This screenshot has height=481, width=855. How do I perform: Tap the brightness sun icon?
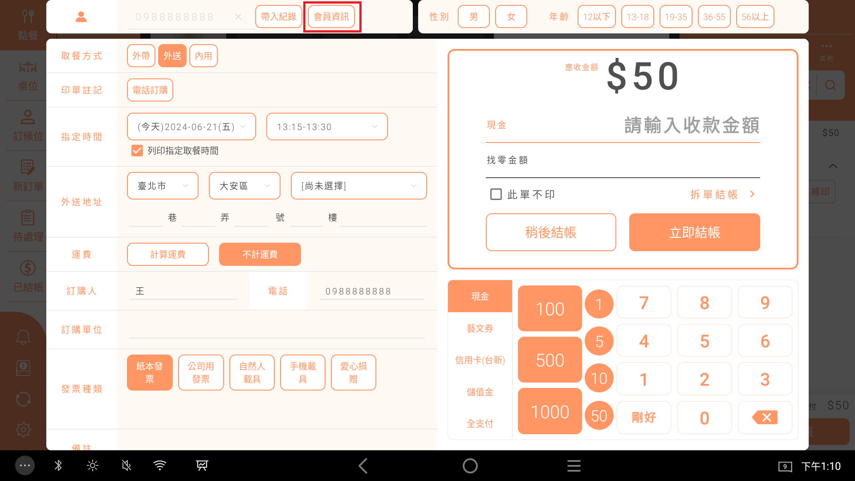coord(92,466)
